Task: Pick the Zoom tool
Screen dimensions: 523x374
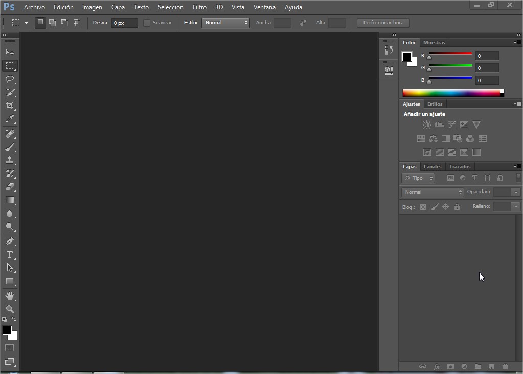Action: point(9,309)
